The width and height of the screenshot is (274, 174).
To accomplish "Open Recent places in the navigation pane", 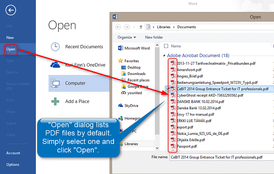I will tap(135, 80).
